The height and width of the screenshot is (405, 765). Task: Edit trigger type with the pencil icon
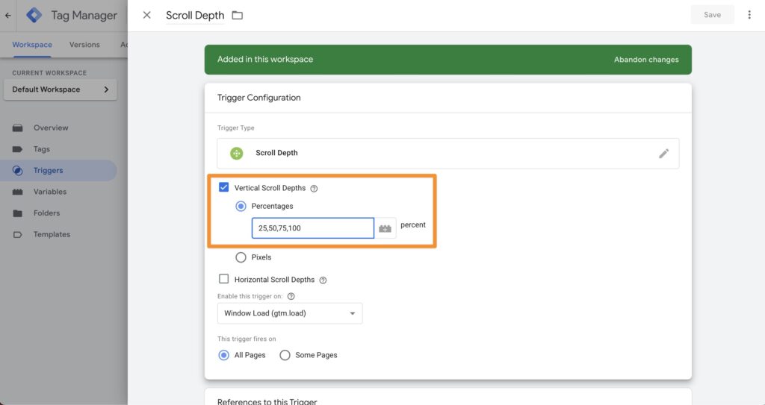click(663, 154)
